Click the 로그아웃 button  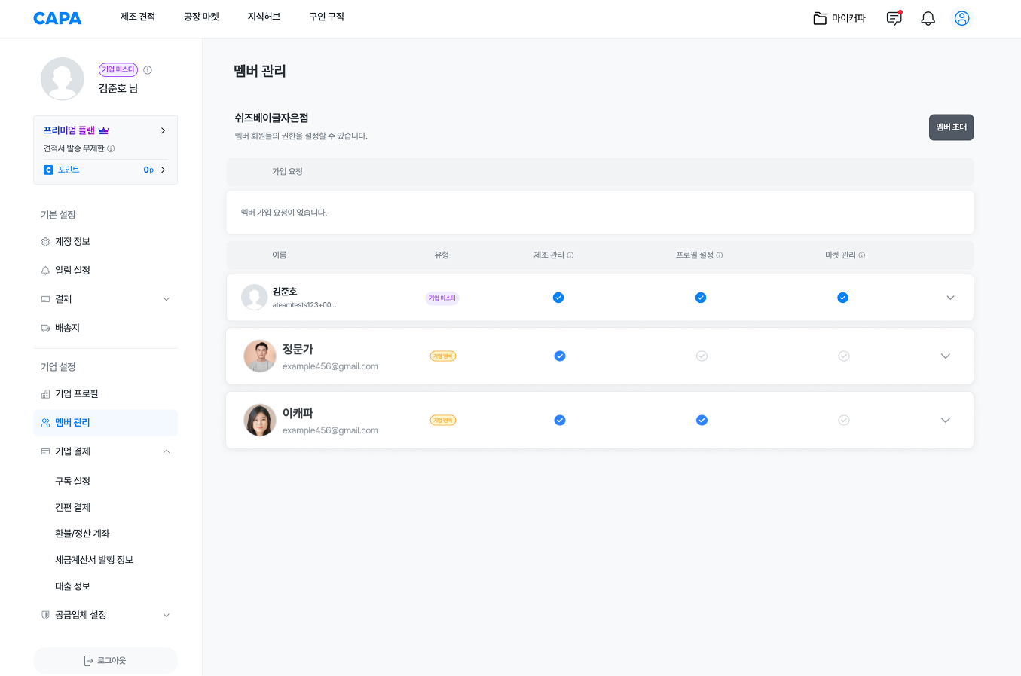(105, 660)
